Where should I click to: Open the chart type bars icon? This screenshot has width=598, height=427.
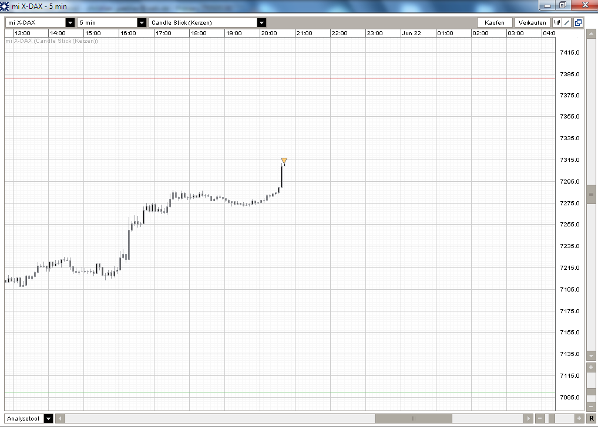[x=557, y=22]
